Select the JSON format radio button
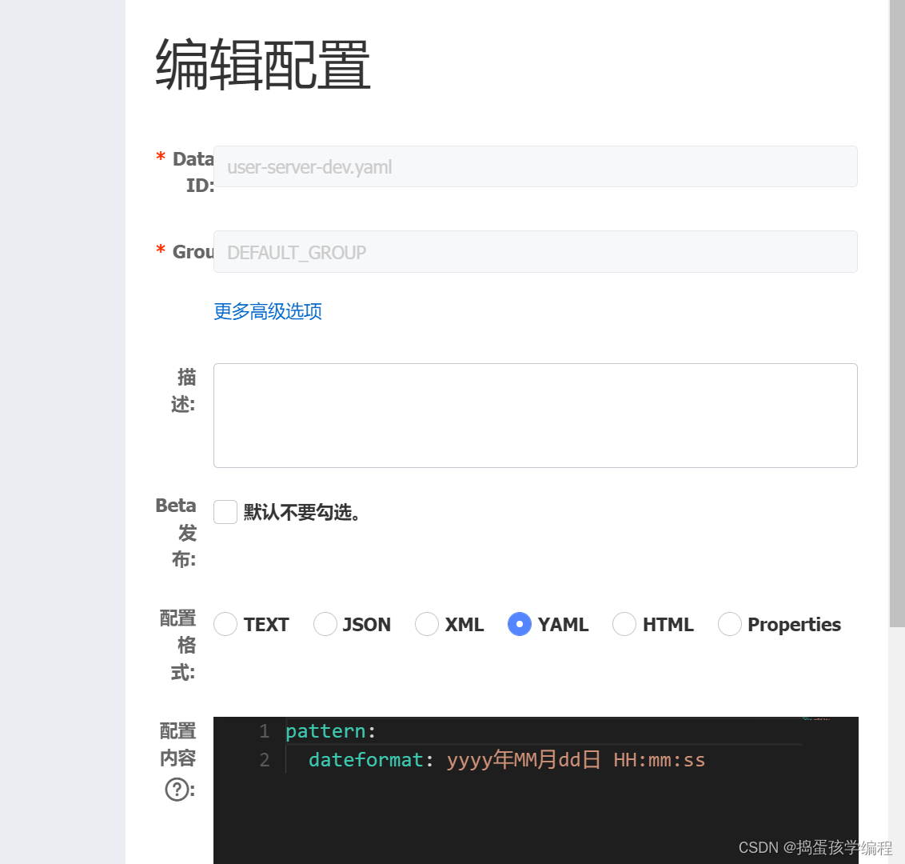The width and height of the screenshot is (905, 864). pos(325,624)
